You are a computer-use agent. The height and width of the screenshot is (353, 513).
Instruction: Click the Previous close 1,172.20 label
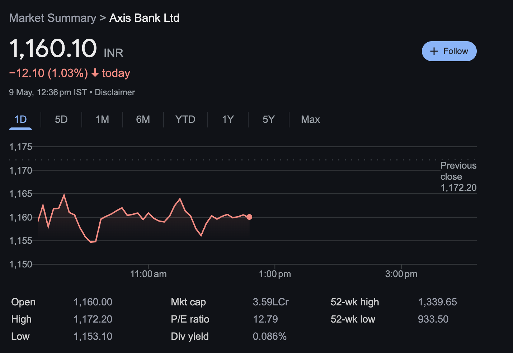point(458,176)
